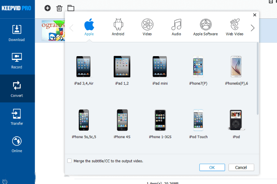Screen dimensions: 277x184
Task: Choose the iPad 1,2 device preset
Action: tap(122, 71)
